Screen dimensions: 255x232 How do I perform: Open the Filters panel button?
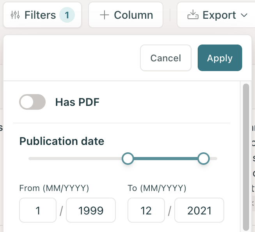pyautogui.click(x=40, y=15)
